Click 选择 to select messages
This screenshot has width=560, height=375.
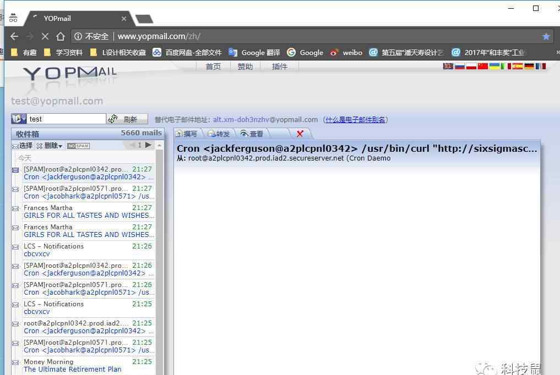(22, 146)
